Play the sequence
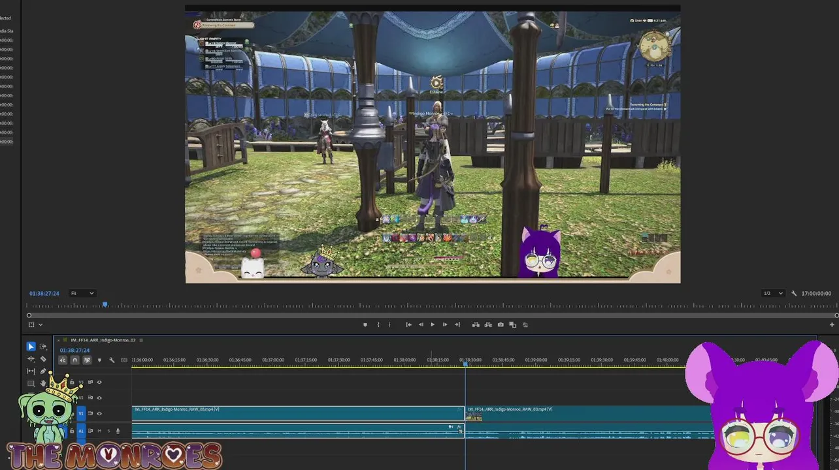839x470 pixels. point(432,324)
